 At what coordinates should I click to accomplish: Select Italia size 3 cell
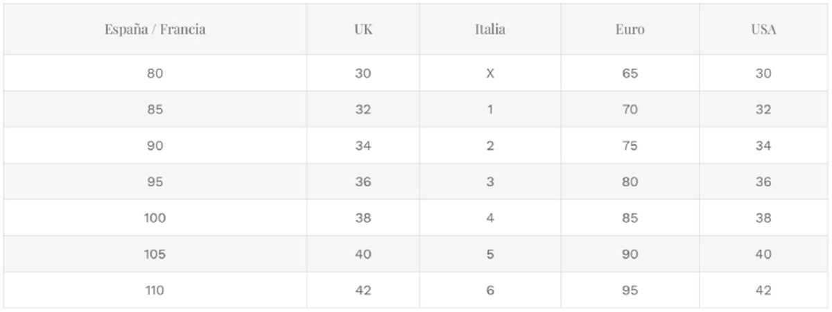tap(489, 182)
